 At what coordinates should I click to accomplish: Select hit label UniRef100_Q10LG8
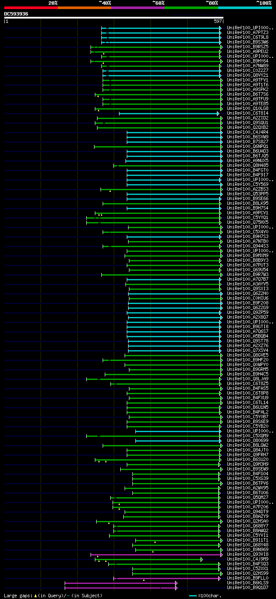pyautogui.click(x=248, y=108)
